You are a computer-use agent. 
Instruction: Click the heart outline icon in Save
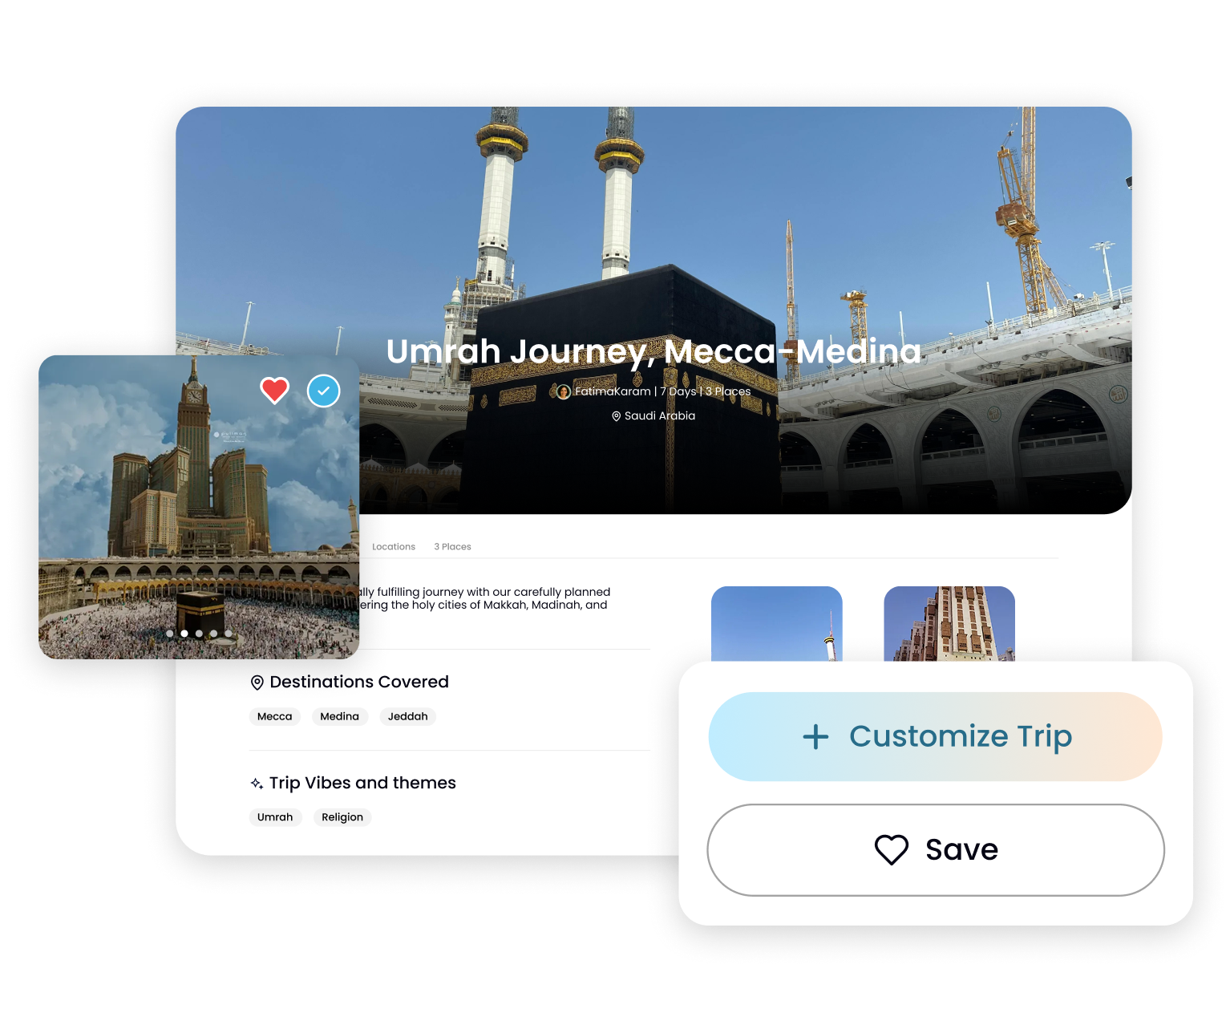point(891,849)
